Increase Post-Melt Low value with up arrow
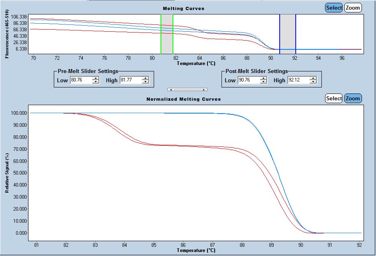376x256 pixels. 263,79
